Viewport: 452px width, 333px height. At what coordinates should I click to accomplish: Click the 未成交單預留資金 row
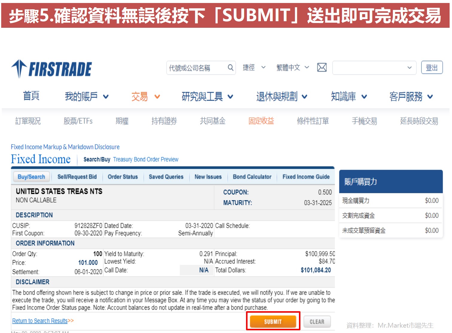pyautogui.click(x=390, y=231)
